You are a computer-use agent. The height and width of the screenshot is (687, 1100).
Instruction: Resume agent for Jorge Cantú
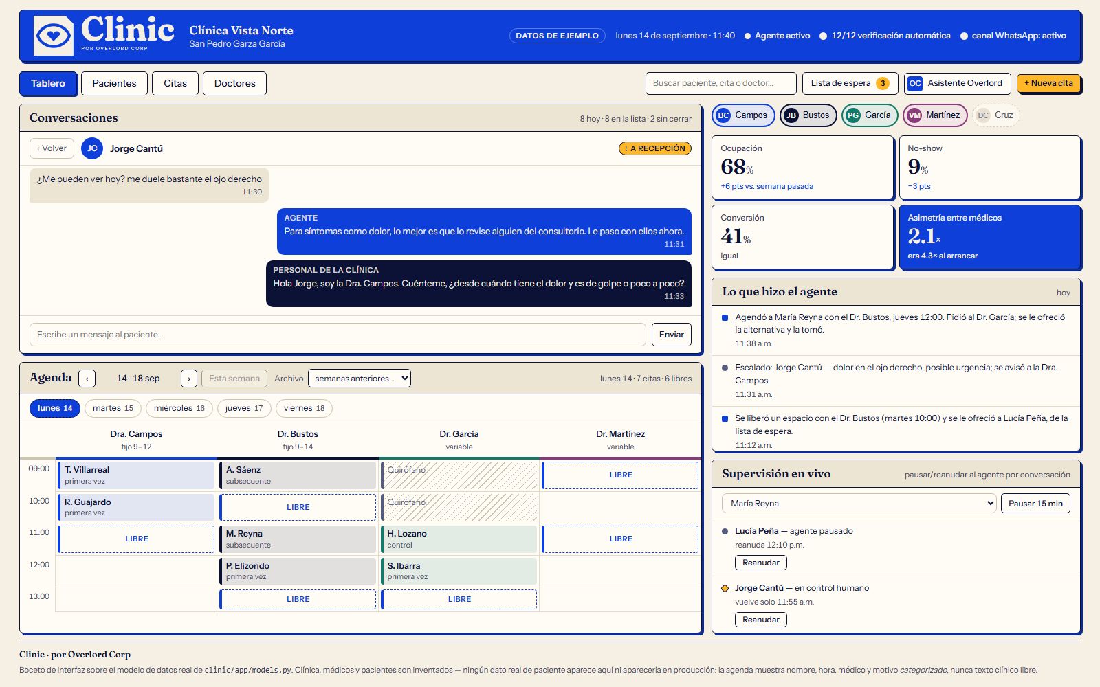pyautogui.click(x=761, y=620)
